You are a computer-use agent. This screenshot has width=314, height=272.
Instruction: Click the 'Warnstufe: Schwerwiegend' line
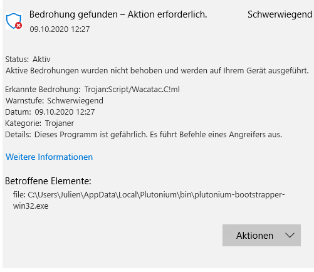(x=55, y=101)
